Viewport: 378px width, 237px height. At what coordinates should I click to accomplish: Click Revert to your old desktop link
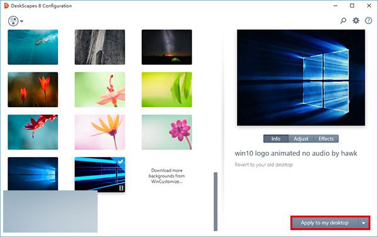pyautogui.click(x=264, y=165)
